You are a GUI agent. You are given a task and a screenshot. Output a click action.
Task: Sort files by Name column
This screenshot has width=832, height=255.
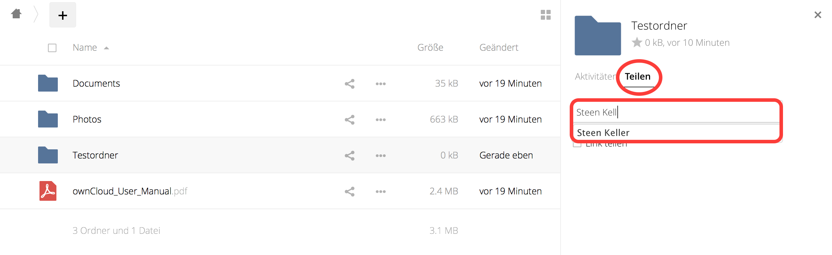tap(85, 48)
